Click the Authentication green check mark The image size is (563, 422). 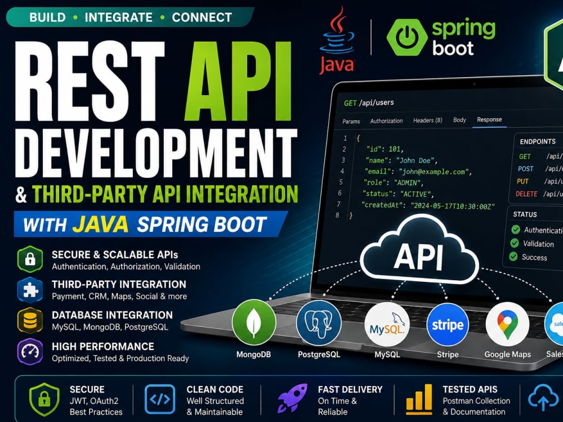pyautogui.click(x=516, y=230)
